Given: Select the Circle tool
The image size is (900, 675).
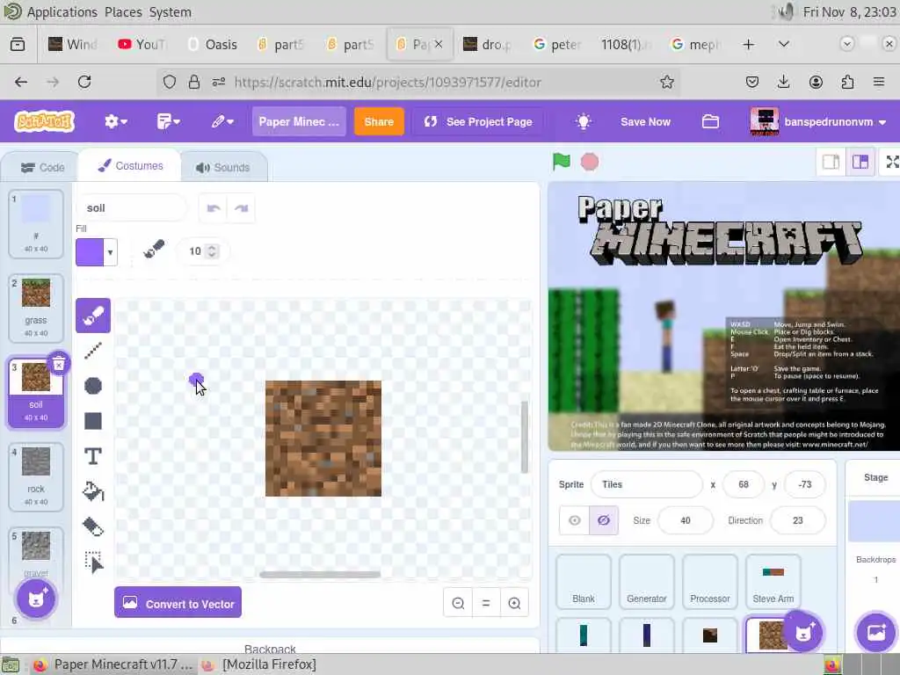Looking at the screenshot, I should point(93,386).
